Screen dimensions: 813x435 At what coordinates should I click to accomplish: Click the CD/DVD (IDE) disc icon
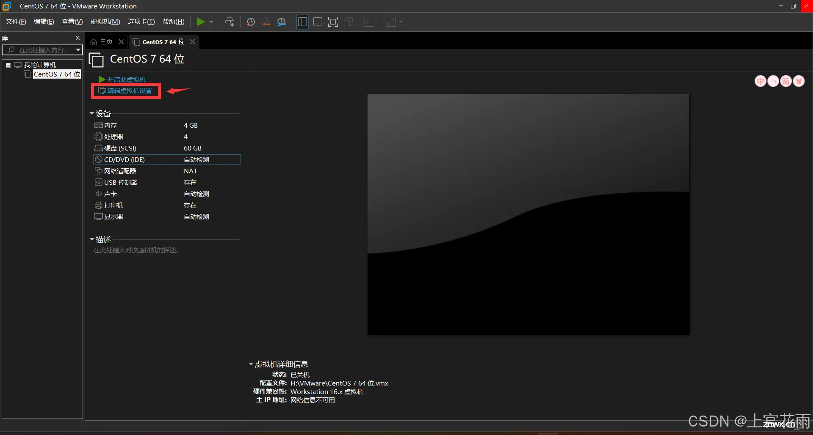(98, 159)
